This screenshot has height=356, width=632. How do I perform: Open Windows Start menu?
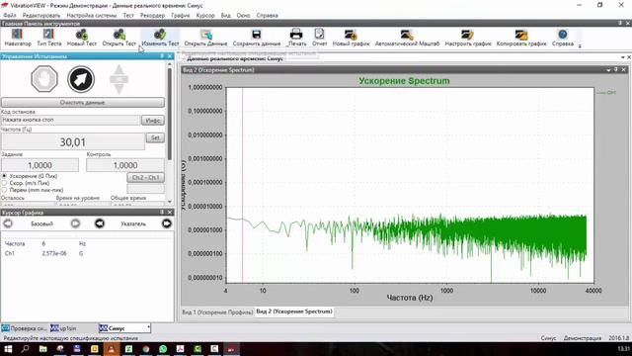click(x=8, y=349)
